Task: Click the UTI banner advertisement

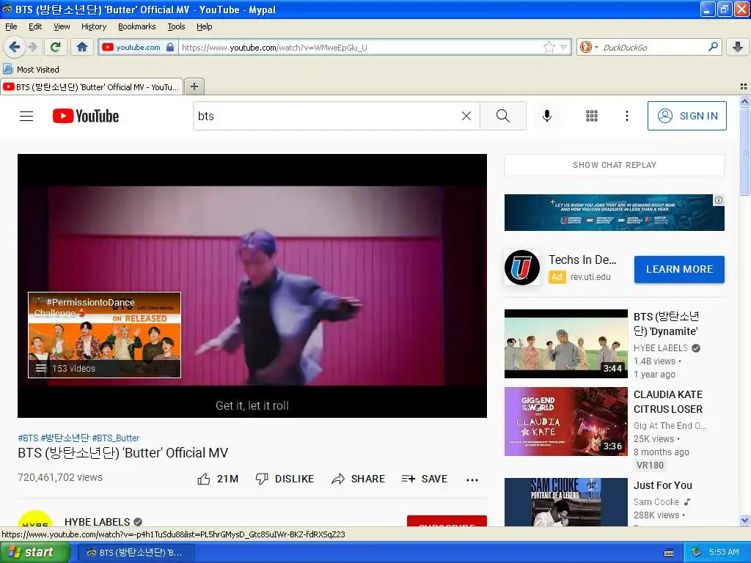Action: click(x=615, y=213)
